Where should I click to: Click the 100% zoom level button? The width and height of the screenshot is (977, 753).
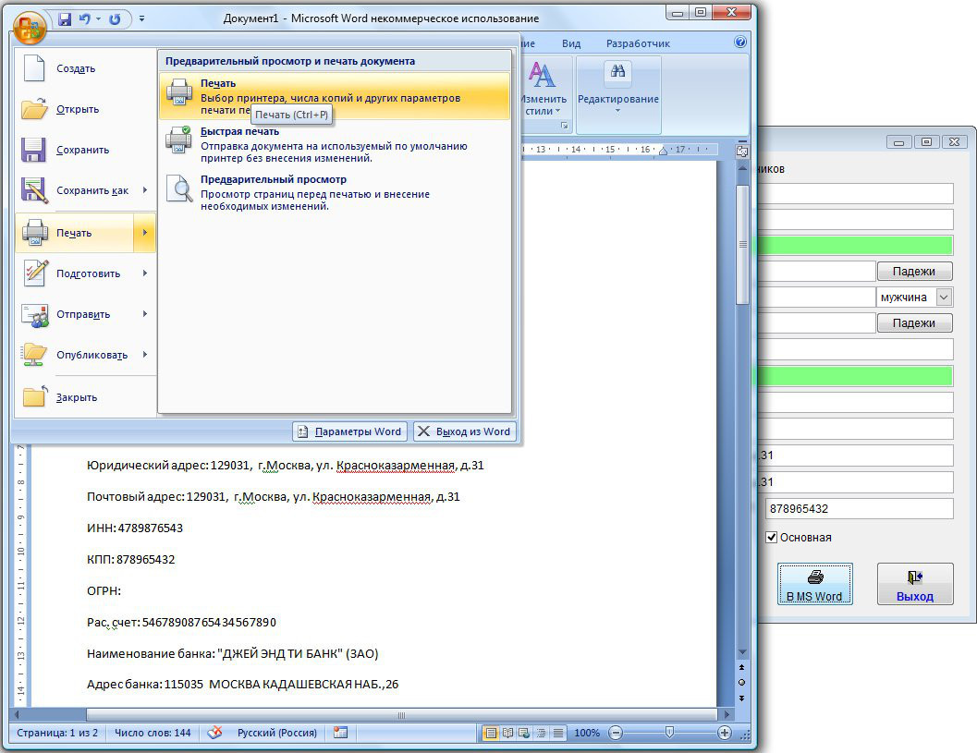pyautogui.click(x=587, y=733)
